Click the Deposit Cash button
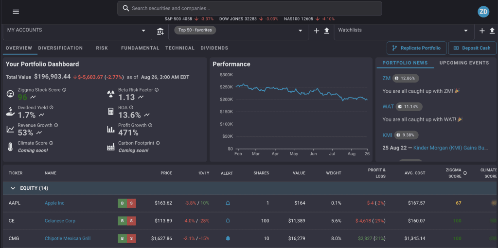 [x=472, y=48]
